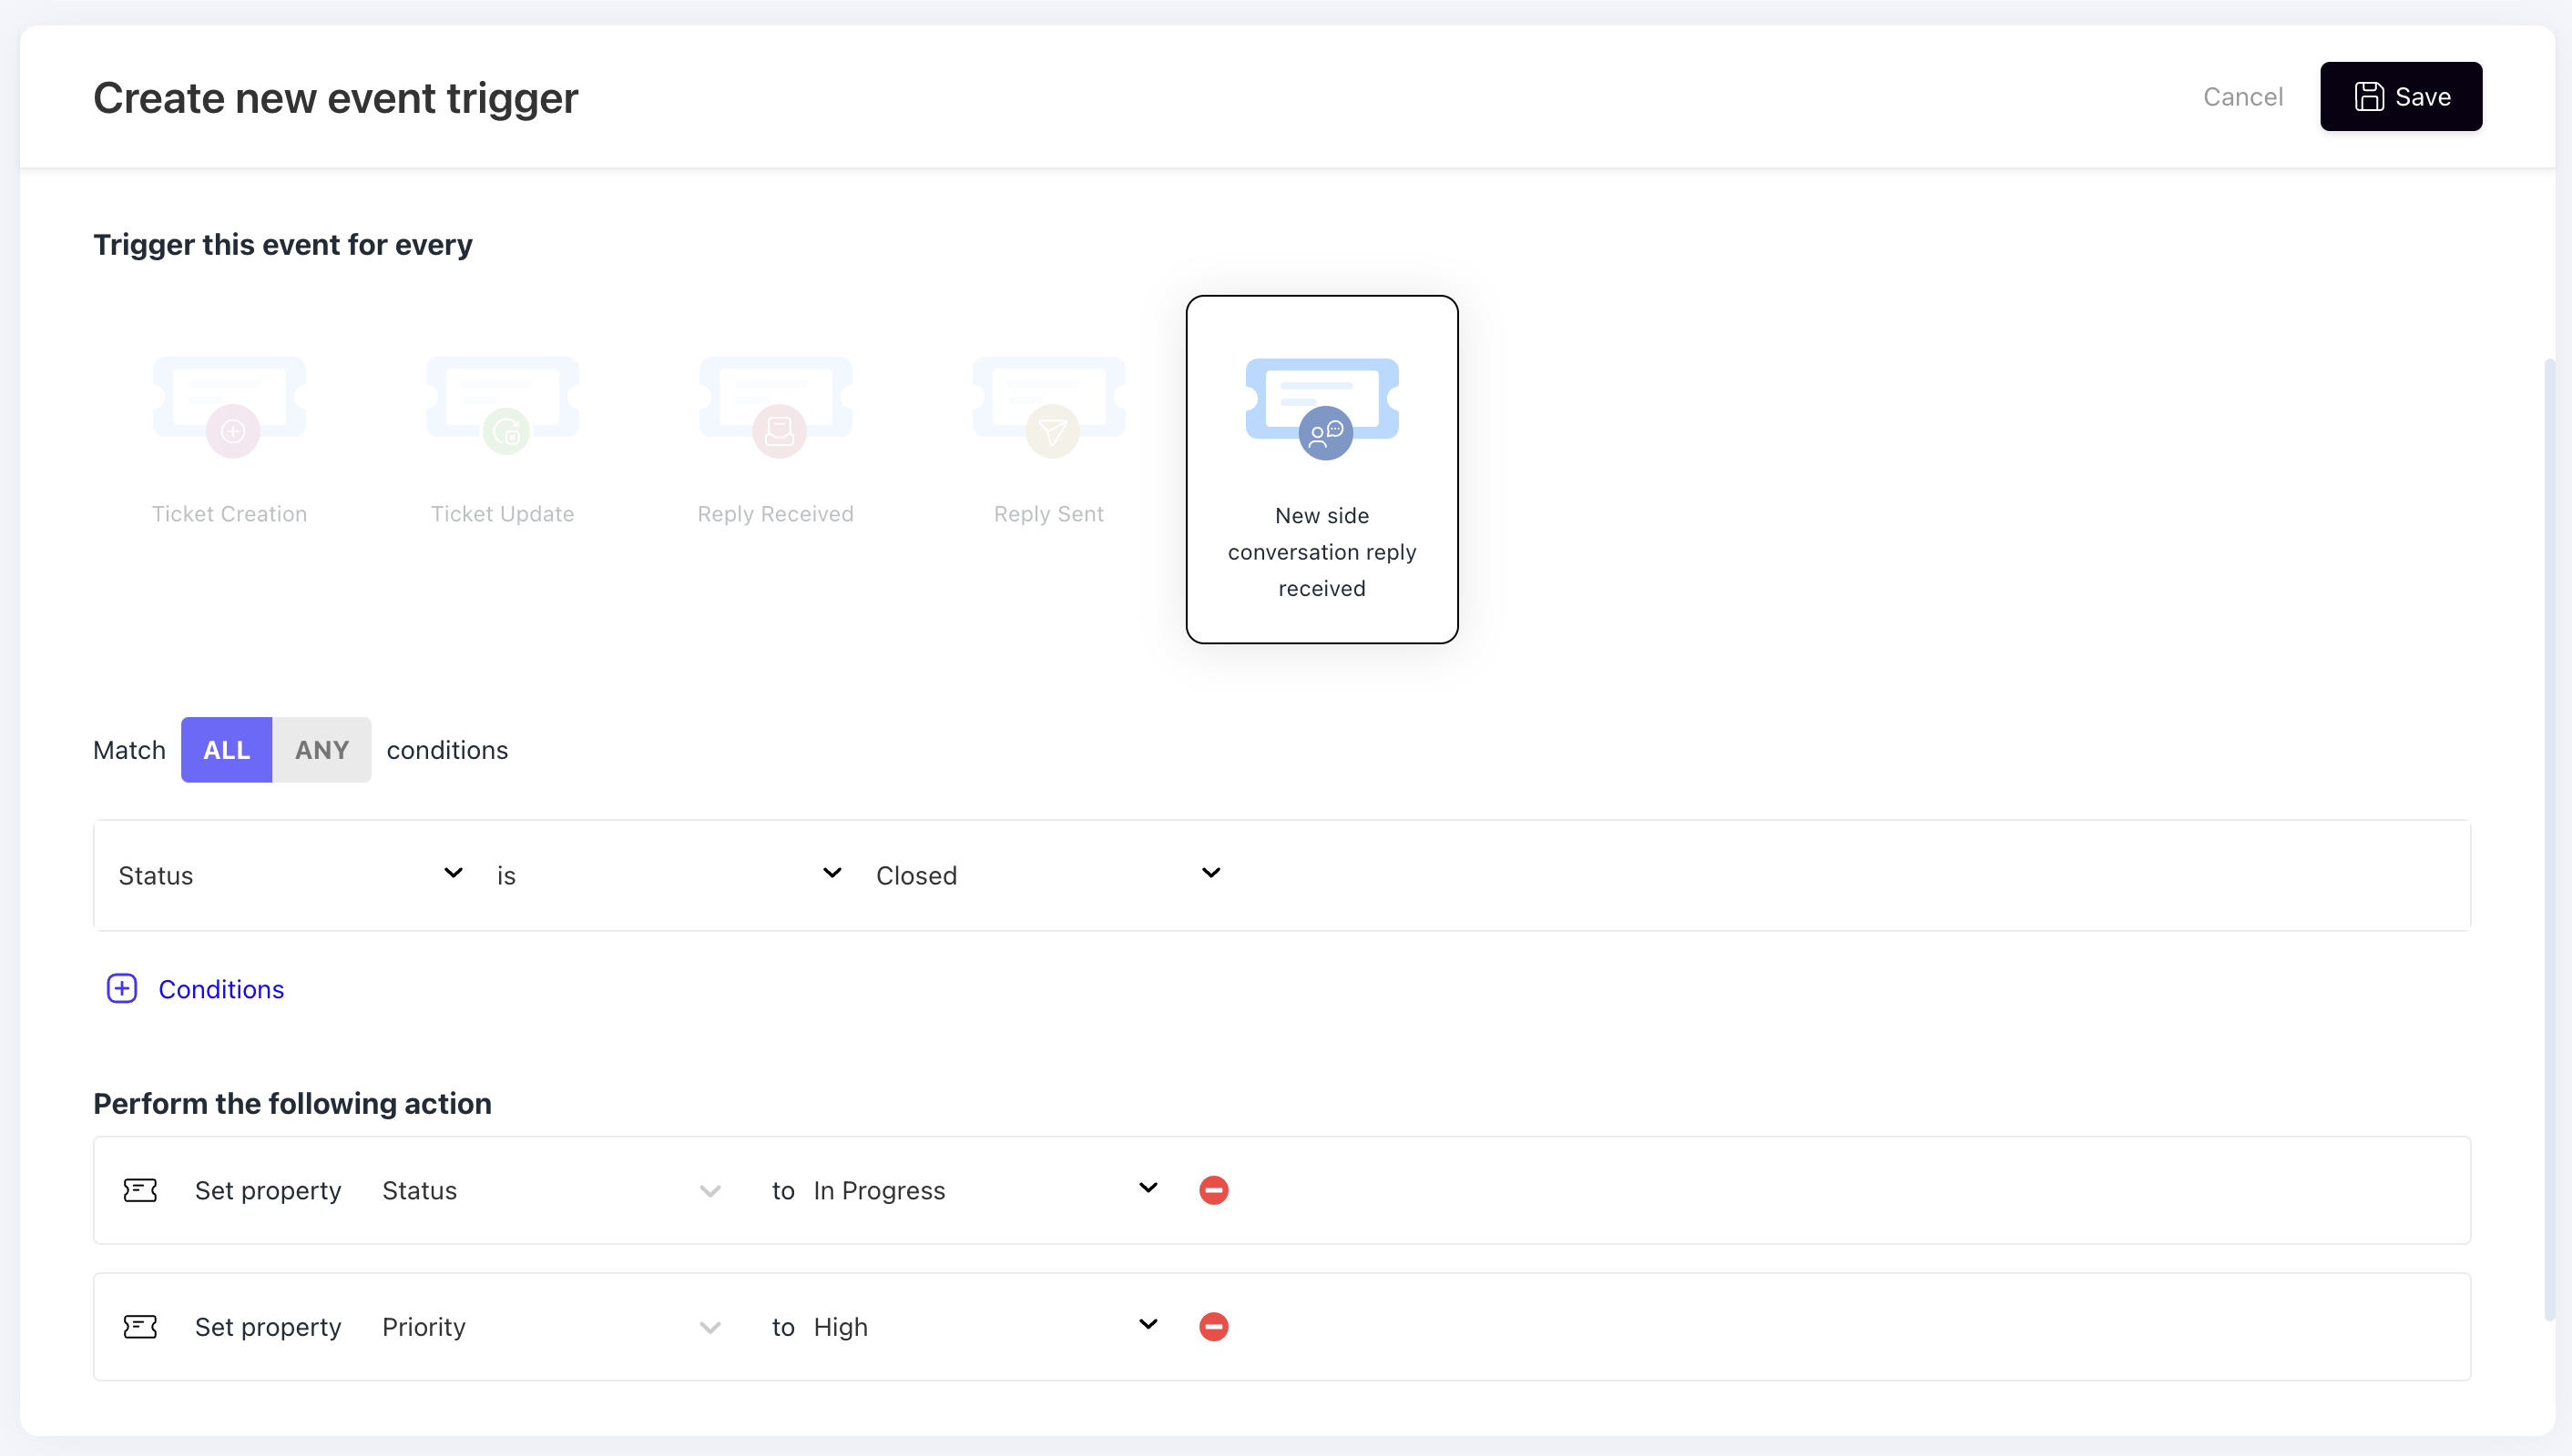Toggle the ALL conditions match button
Screen dimensions: 2572x1456
coord(226,750)
